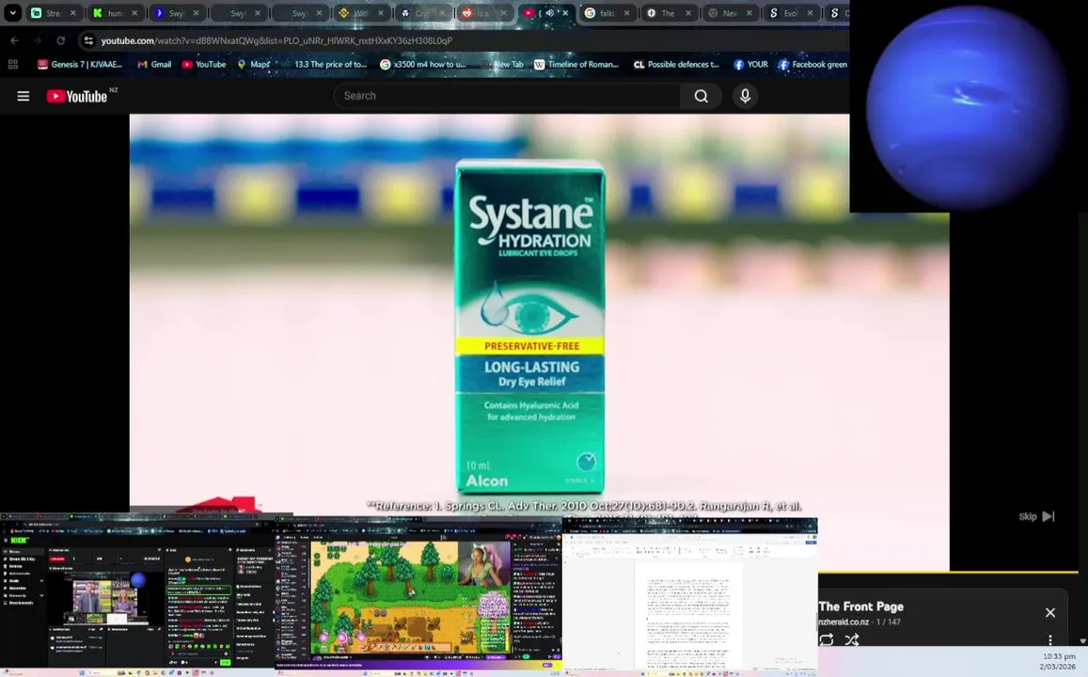Click the YouTube Search field
Image resolution: width=1088 pixels, height=677 pixels.
[507, 96]
